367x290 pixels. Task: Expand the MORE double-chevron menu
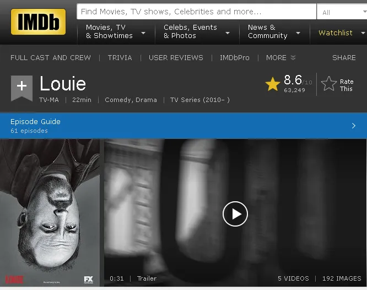tap(280, 58)
